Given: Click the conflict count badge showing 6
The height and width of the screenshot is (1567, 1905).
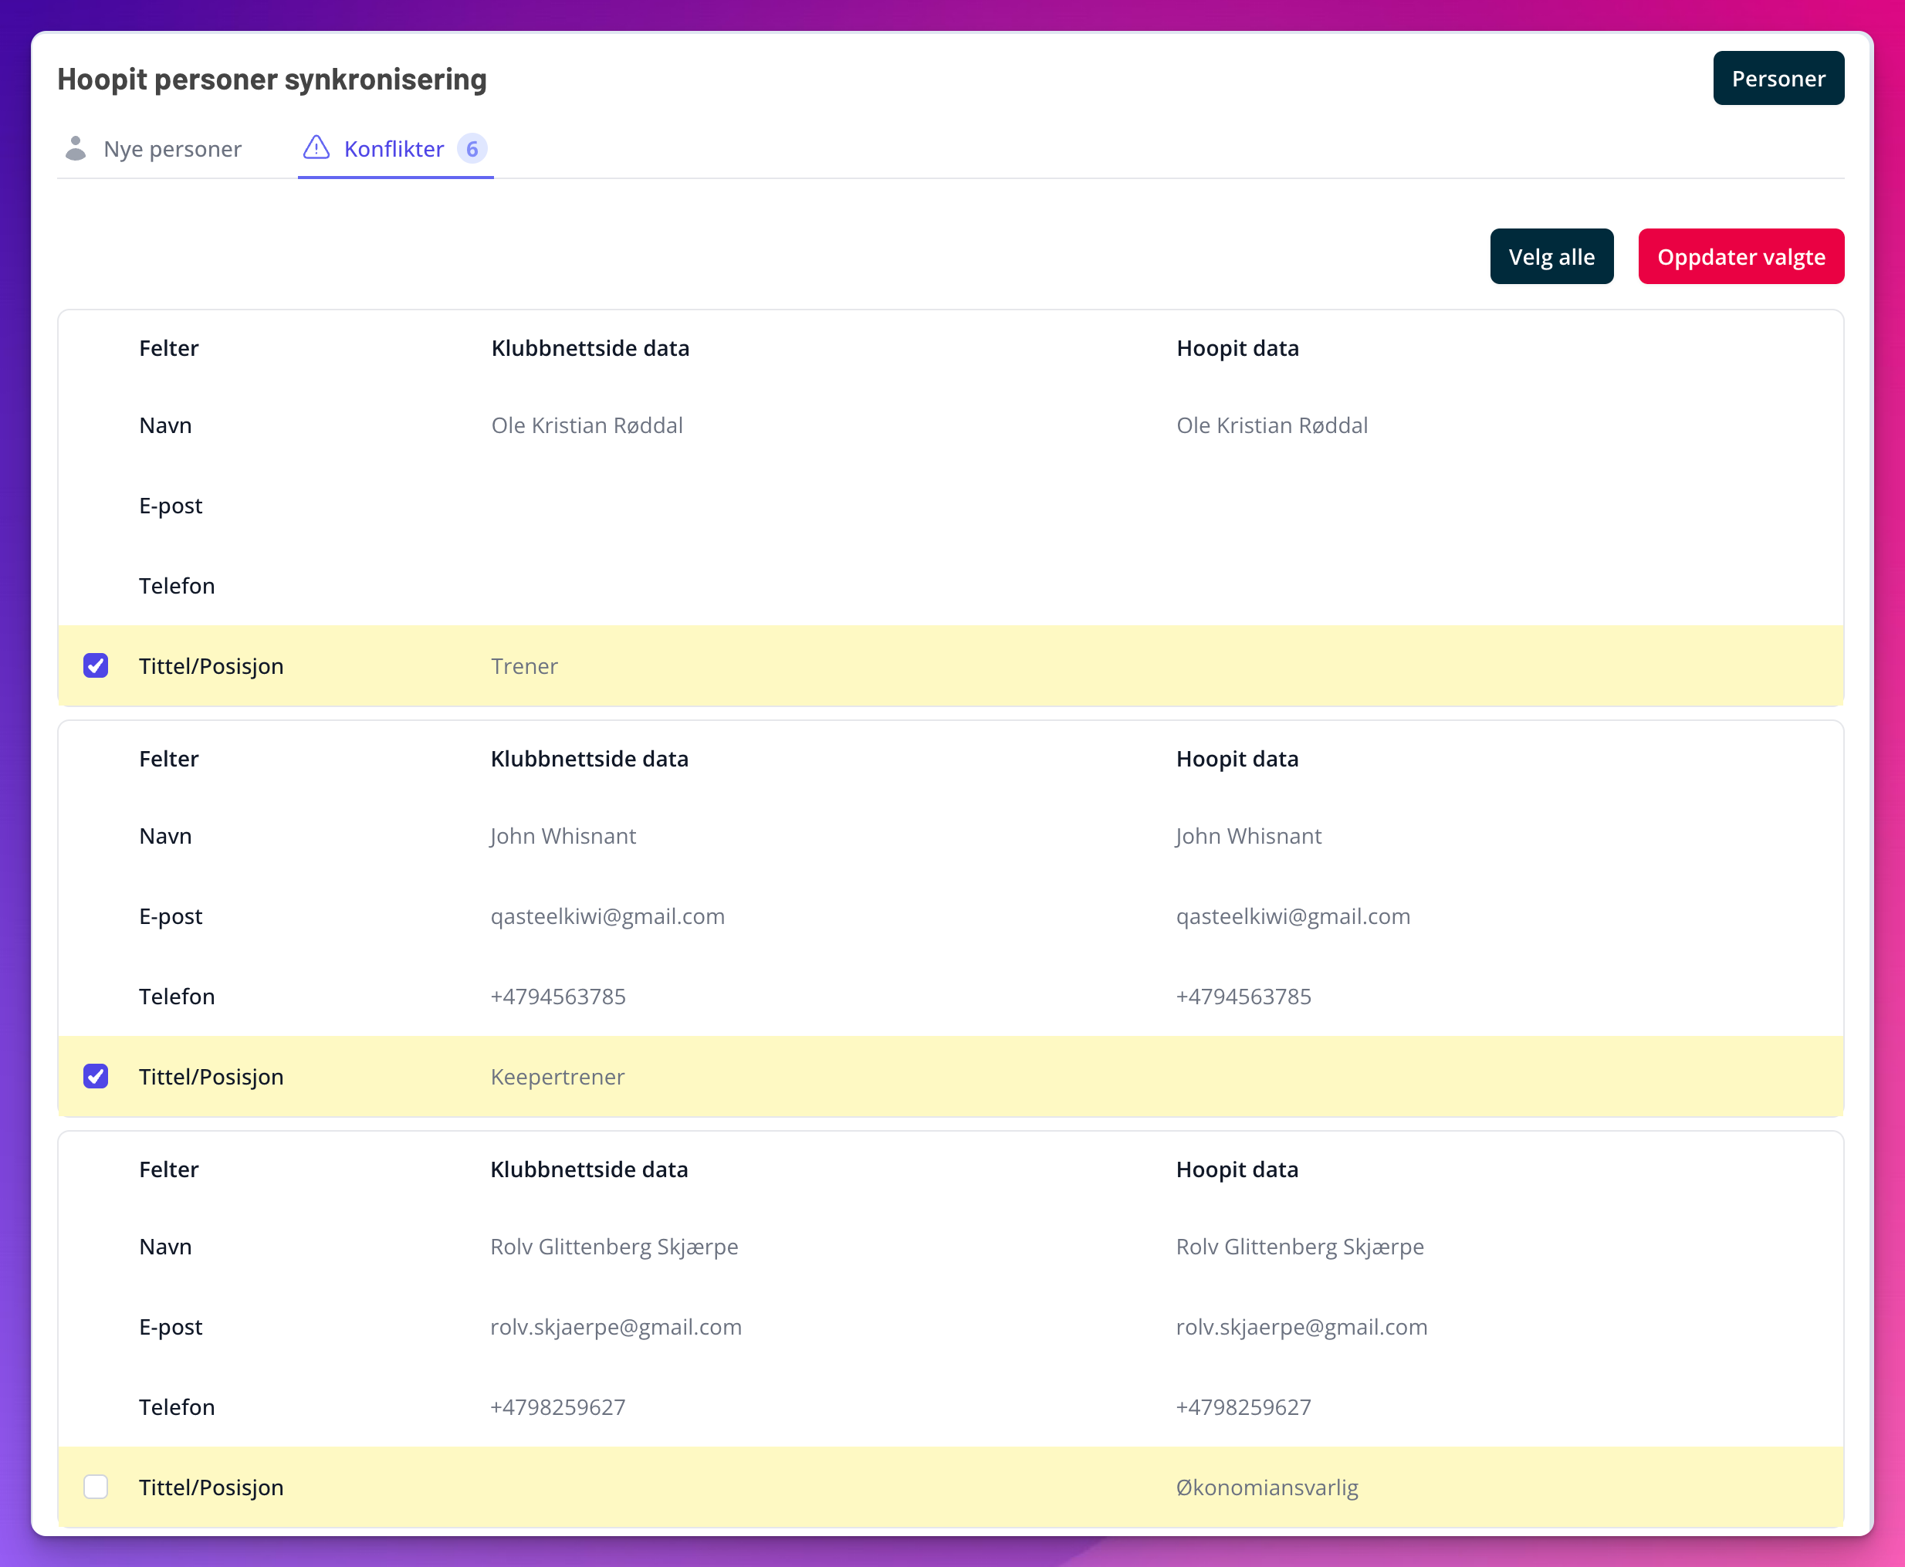Looking at the screenshot, I should [x=472, y=149].
